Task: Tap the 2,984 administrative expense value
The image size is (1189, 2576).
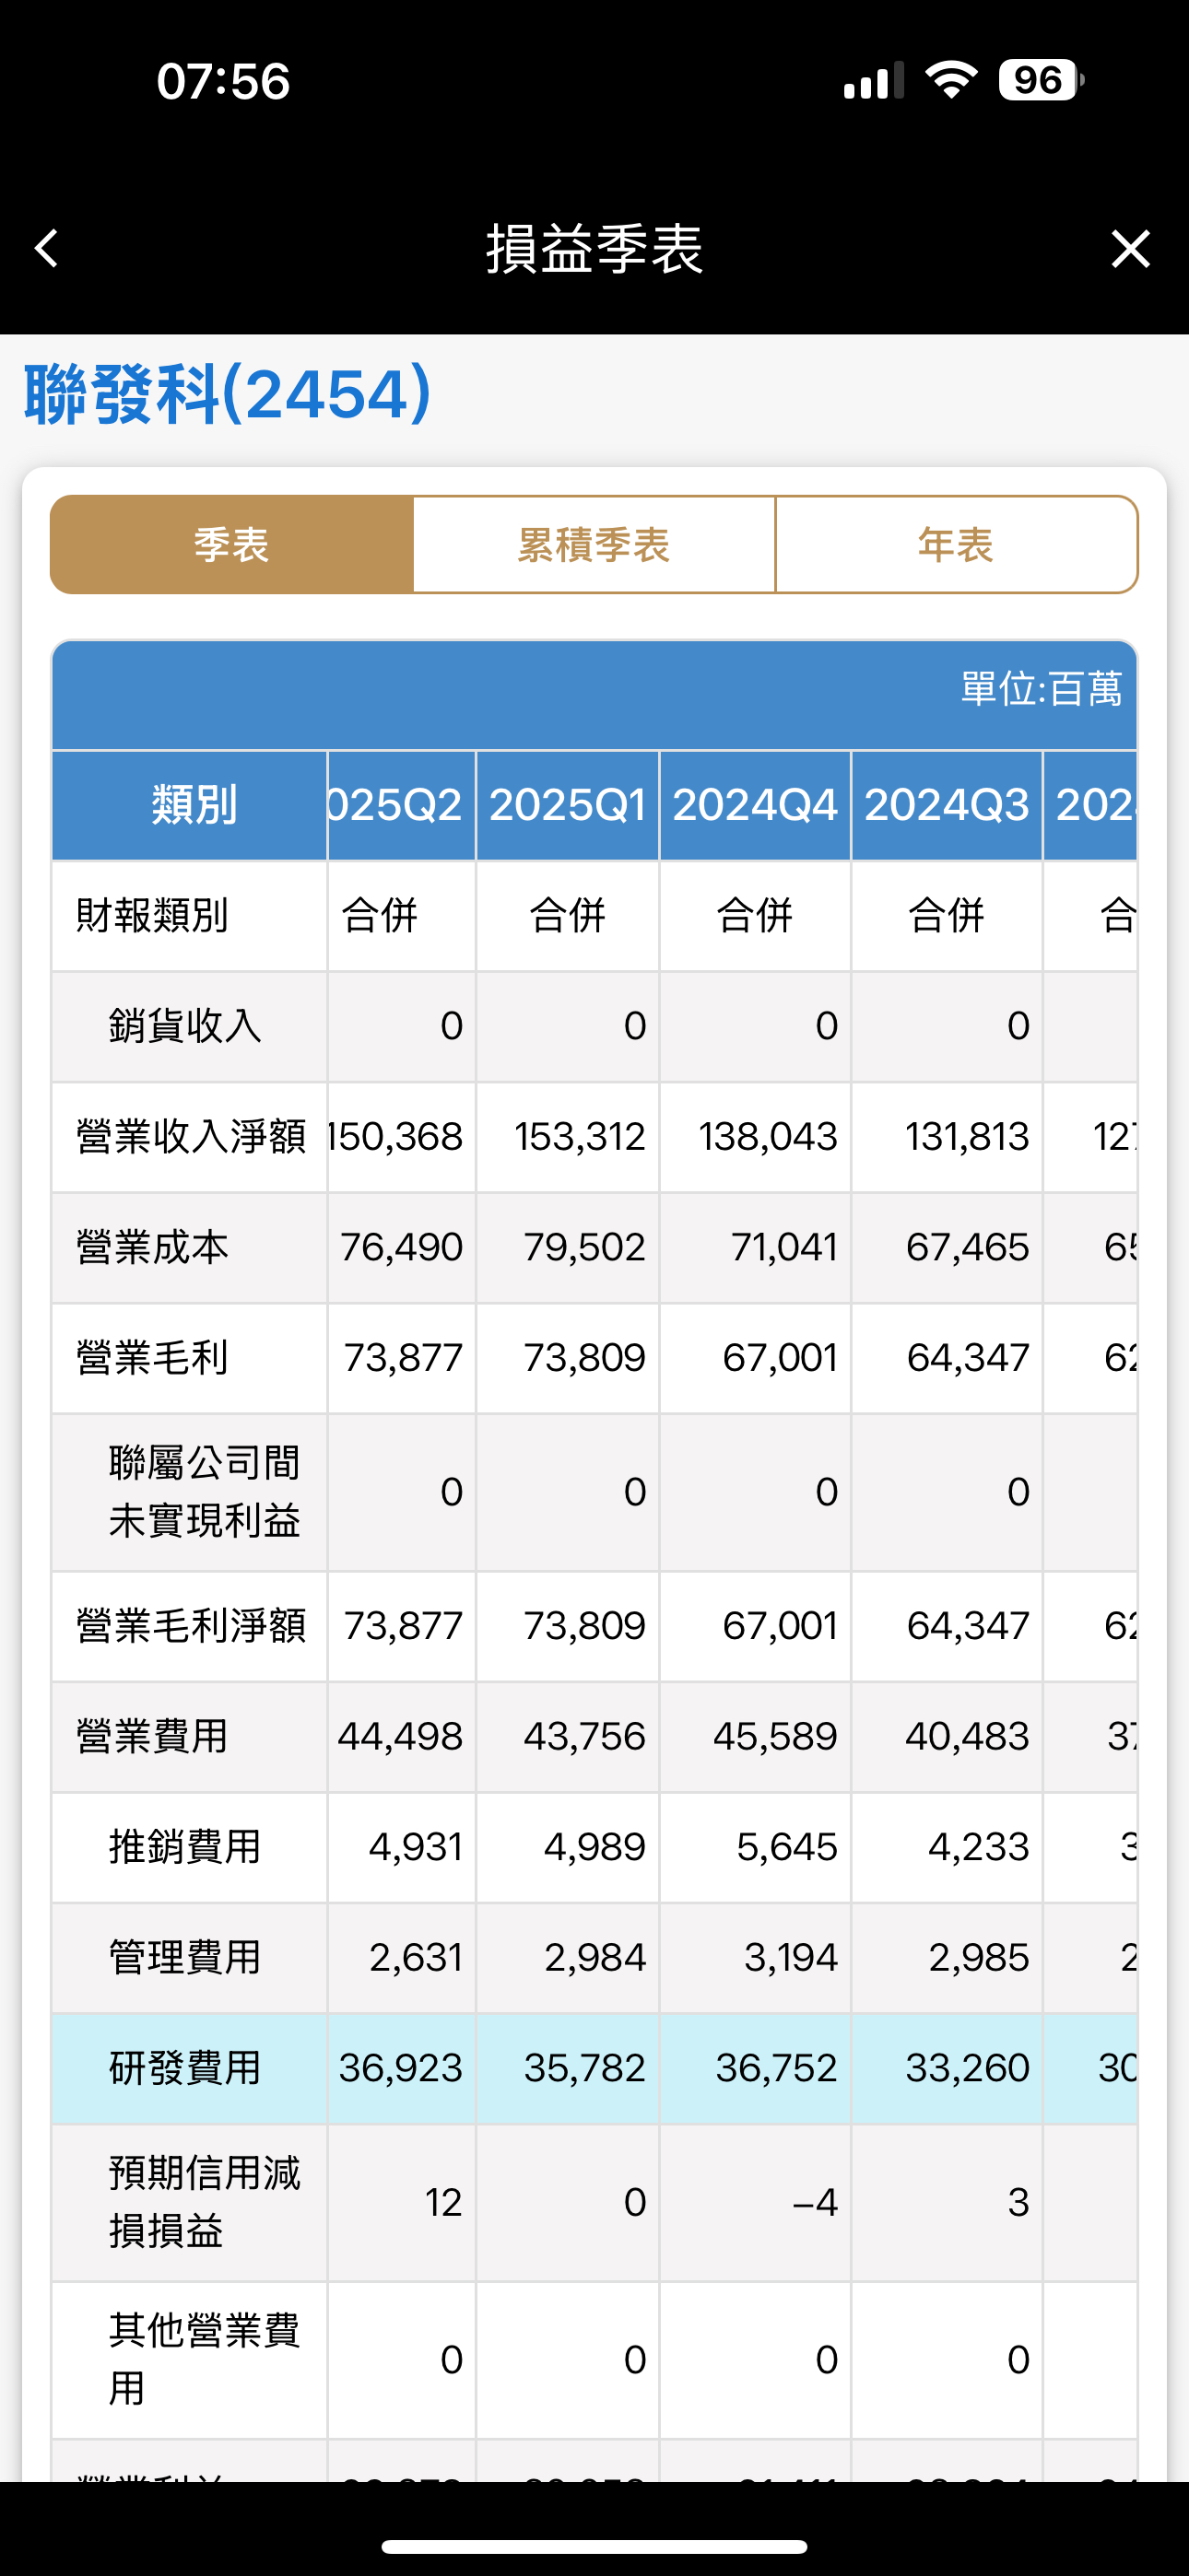Action: [595, 1958]
